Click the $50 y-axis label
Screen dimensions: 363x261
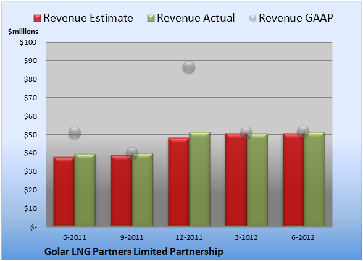coord(30,135)
